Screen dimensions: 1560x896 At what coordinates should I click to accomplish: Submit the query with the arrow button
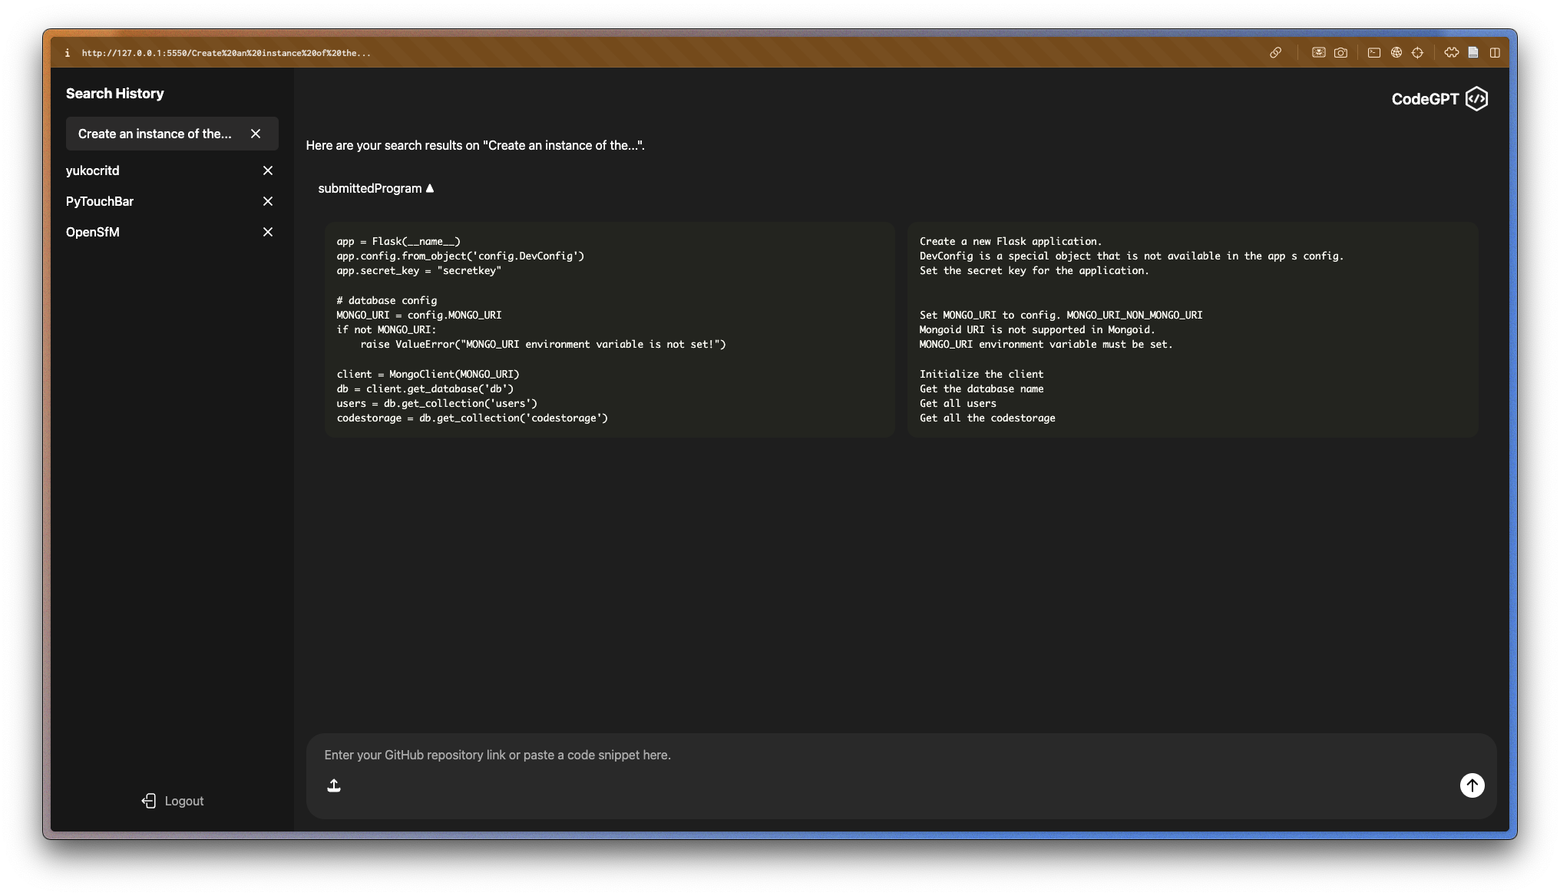[x=1472, y=785]
